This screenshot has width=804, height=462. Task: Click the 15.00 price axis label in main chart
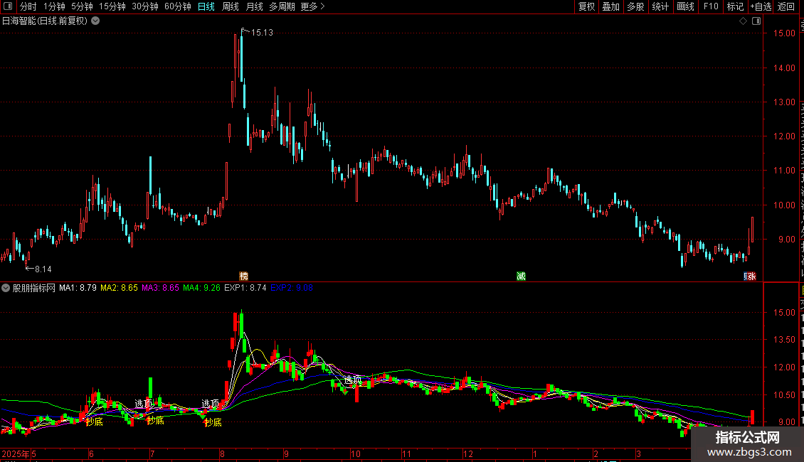tap(784, 33)
